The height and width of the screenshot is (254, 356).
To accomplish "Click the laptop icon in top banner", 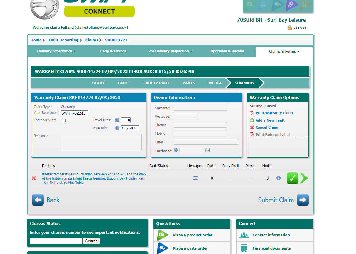I will pyautogui.click(x=263, y=4).
